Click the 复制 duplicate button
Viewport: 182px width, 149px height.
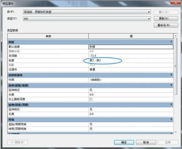pyautogui.click(x=166, y=19)
